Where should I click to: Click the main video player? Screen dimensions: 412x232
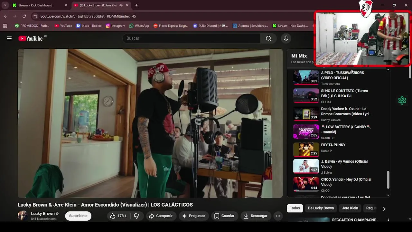[x=150, y=123]
